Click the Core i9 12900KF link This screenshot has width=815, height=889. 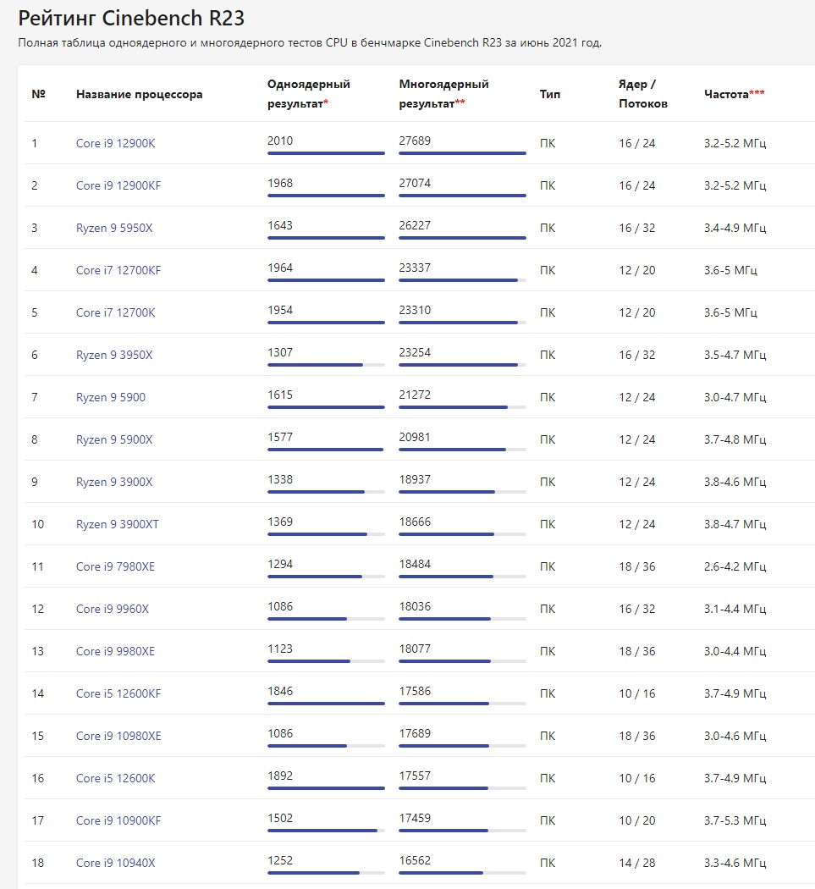coord(118,185)
